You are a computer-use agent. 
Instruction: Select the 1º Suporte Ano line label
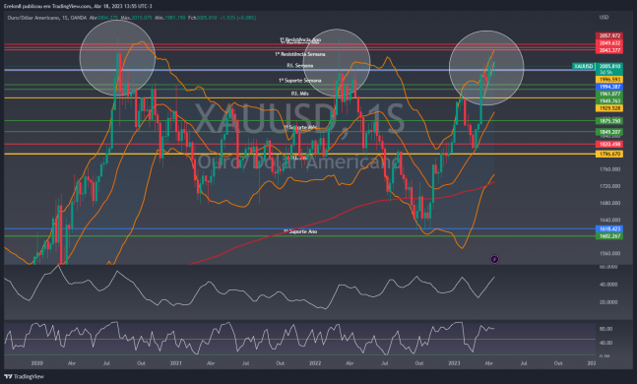point(300,231)
